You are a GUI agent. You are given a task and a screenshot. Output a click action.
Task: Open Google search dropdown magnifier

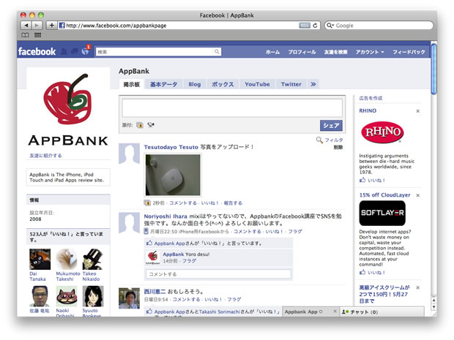tap(330, 26)
